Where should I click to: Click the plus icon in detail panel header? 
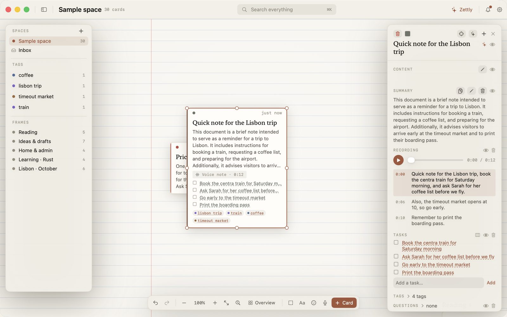(x=484, y=34)
